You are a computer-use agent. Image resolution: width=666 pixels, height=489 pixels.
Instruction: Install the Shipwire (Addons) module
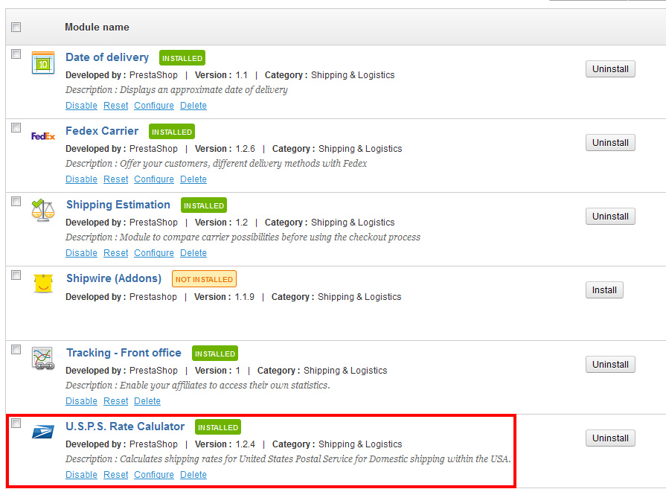click(x=604, y=290)
